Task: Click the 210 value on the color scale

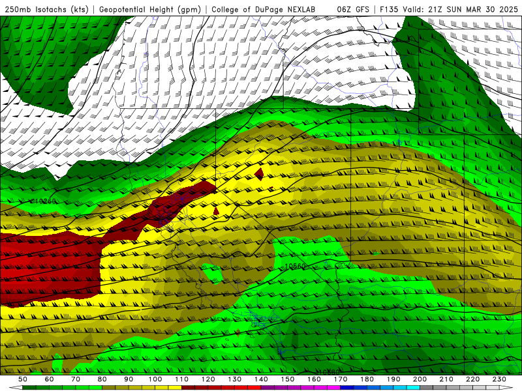Action: 446,379
